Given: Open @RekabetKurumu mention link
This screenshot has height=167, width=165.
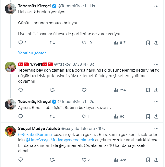Looking at the screenshot, I should point(35,134).
